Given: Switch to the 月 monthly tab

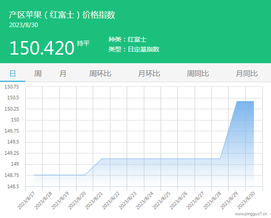Looking at the screenshot, I should pos(63,74).
